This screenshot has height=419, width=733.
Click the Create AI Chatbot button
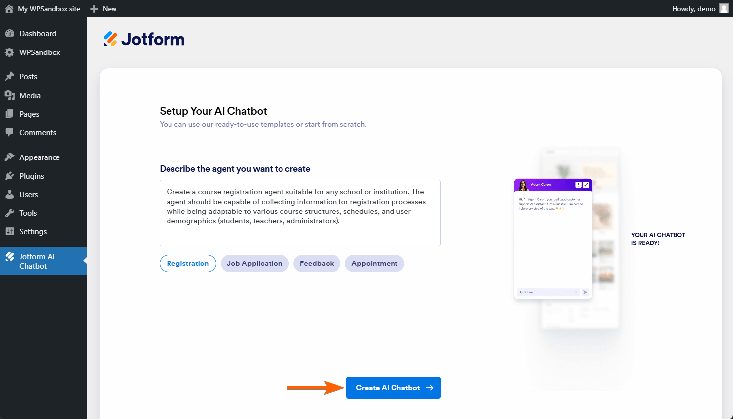pos(393,388)
